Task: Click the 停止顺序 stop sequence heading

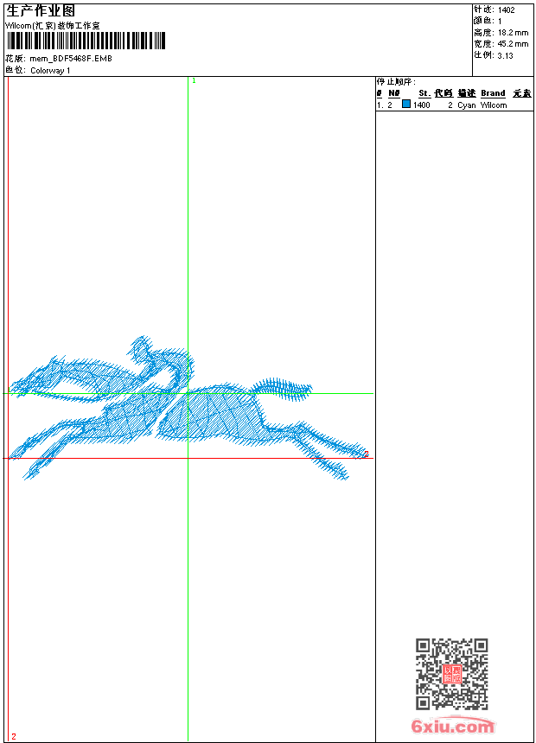Action: pyautogui.click(x=396, y=81)
